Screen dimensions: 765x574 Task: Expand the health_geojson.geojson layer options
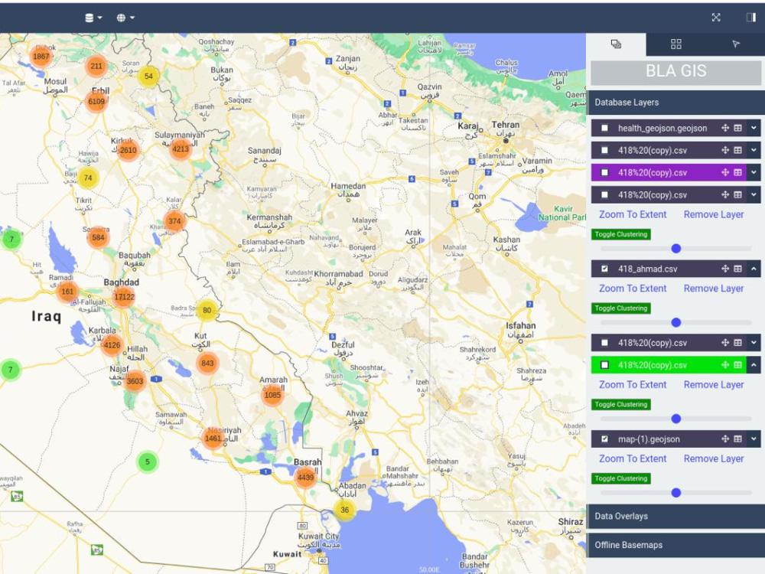click(754, 128)
